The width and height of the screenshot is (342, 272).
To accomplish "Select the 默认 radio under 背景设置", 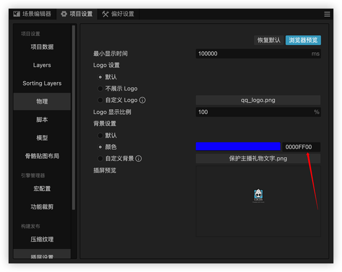I will (100, 135).
